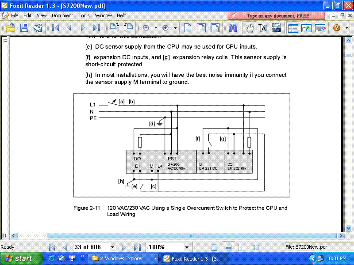Enable continuous page layout
354x265 pixels.
pos(228,248)
